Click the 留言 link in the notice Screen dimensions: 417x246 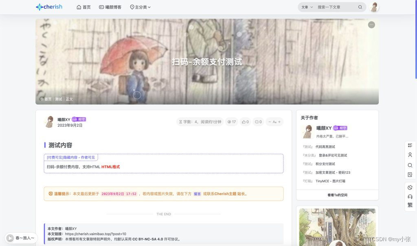(x=198, y=194)
